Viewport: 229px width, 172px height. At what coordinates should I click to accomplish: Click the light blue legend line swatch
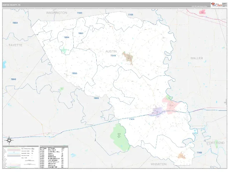[14, 153]
